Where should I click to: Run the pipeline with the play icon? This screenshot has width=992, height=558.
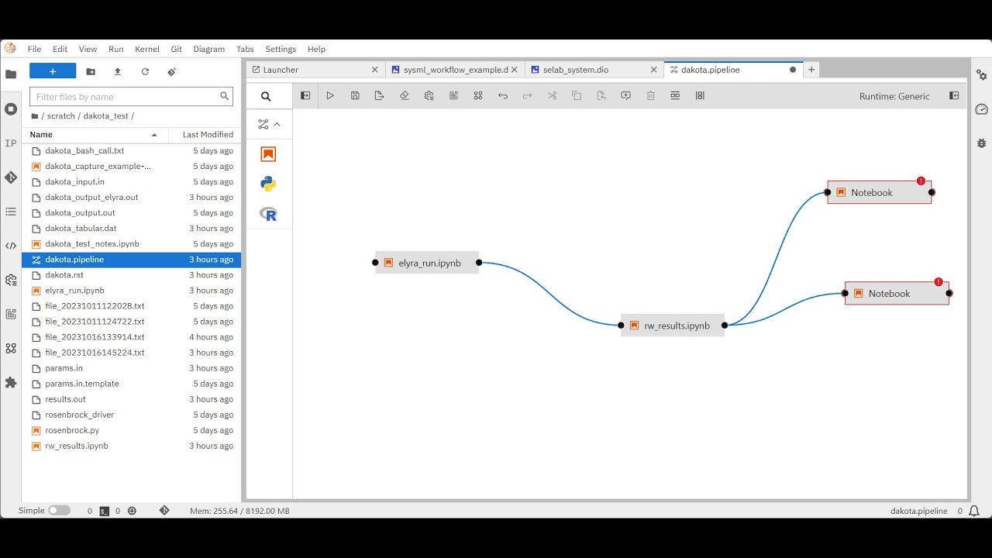(x=330, y=96)
